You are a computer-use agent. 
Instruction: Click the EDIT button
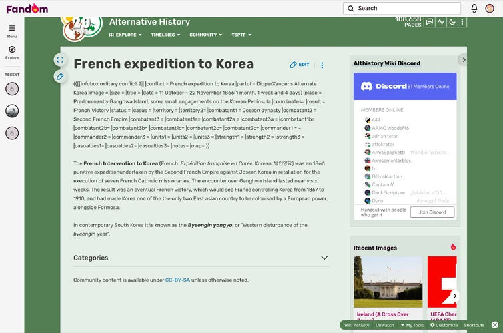tap(300, 65)
